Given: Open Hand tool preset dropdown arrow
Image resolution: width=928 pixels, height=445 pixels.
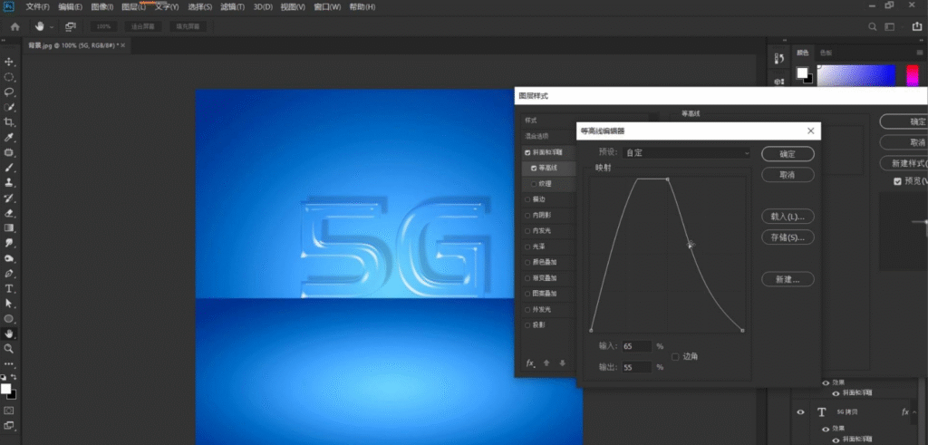Looking at the screenshot, I should point(52,27).
